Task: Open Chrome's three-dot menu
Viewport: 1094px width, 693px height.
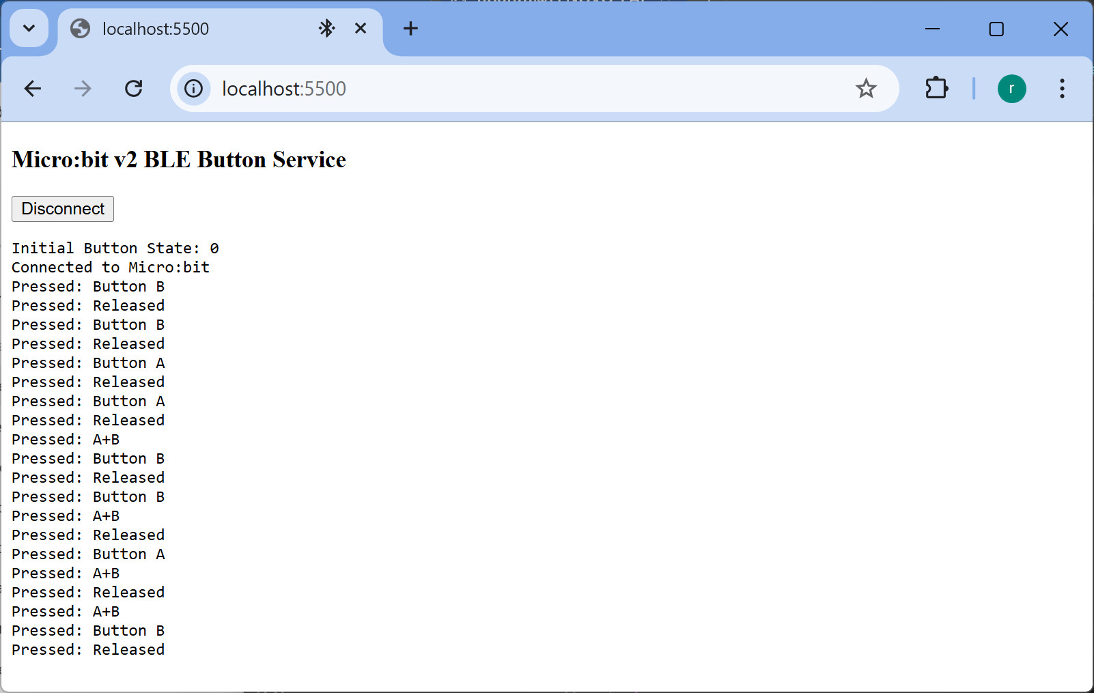Action: click(x=1062, y=89)
